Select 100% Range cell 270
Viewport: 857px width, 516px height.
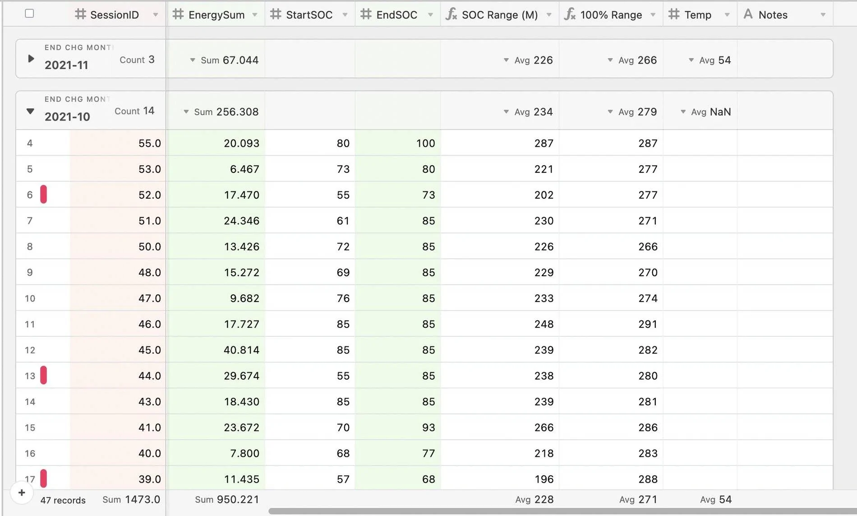(611, 272)
